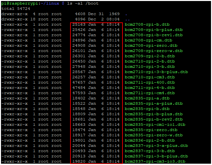Click file size value 26301
This screenshot has height=165, width=212.
[79, 56]
